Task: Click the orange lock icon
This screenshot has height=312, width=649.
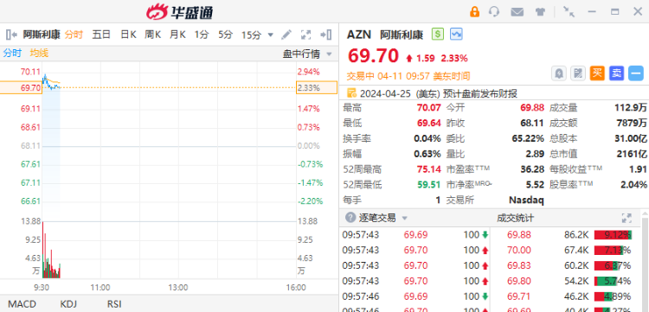Action: [x=474, y=11]
